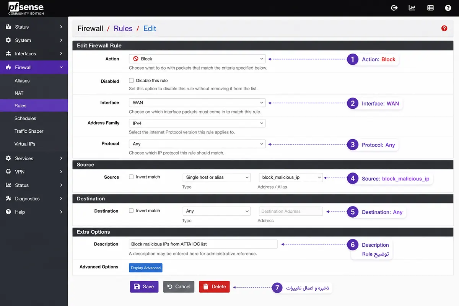Click the VPN lock icon in sidebar
The width and height of the screenshot is (459, 306).
(8, 172)
